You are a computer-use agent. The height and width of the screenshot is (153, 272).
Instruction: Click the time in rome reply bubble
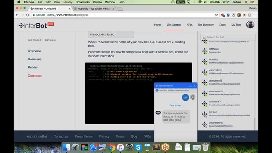coord(176,116)
